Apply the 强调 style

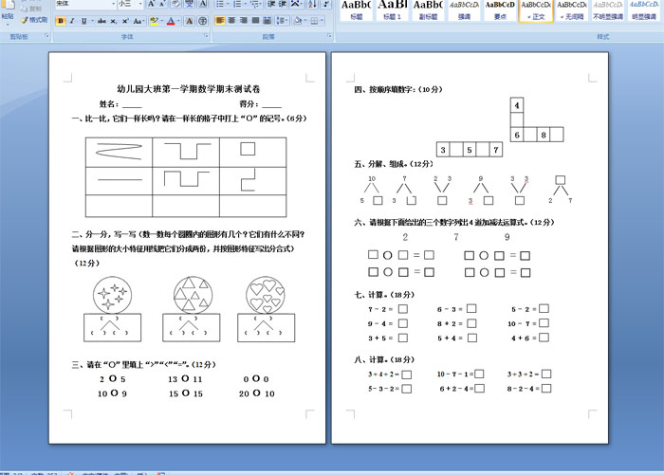click(x=464, y=10)
